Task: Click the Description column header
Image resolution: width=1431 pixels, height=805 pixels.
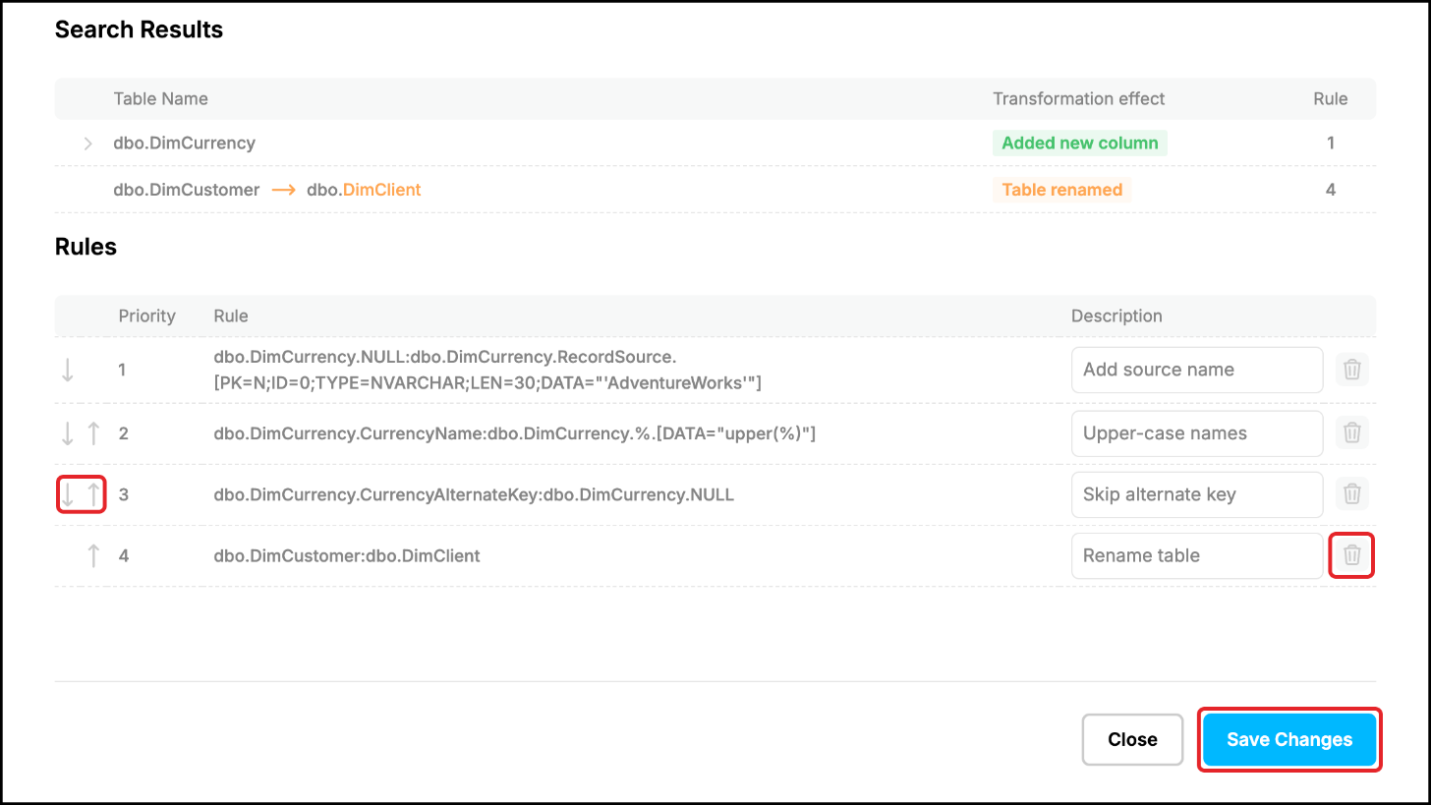Action: pyautogui.click(x=1116, y=316)
